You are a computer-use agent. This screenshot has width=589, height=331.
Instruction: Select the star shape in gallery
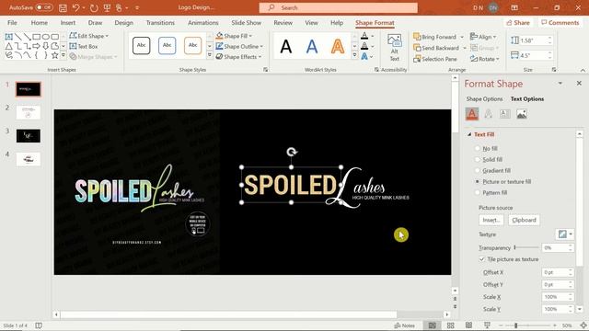point(55,55)
